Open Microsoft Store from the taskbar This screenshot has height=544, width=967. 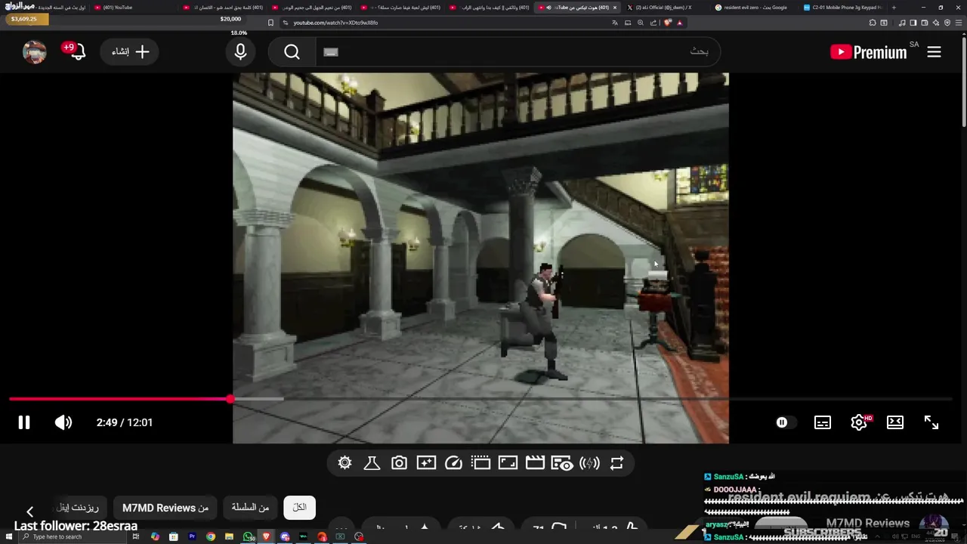[174, 536]
